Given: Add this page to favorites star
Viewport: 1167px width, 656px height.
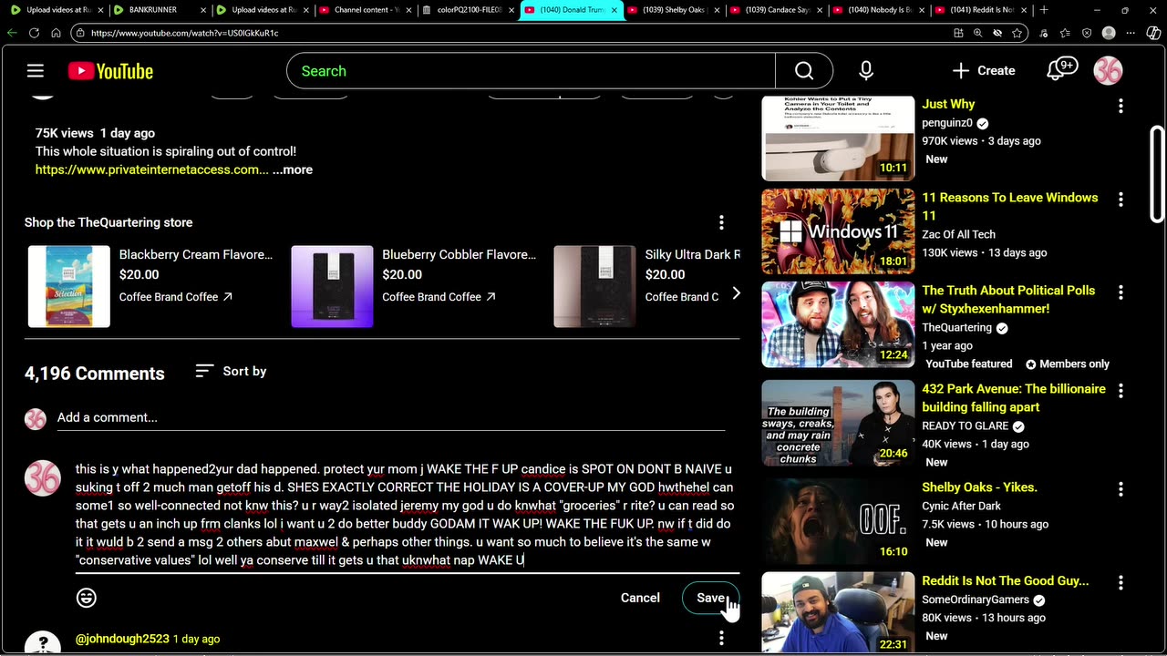Looking at the screenshot, I should pyautogui.click(x=1017, y=33).
